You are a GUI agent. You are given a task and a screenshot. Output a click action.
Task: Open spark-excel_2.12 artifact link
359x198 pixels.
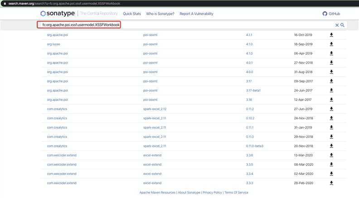(x=155, y=109)
